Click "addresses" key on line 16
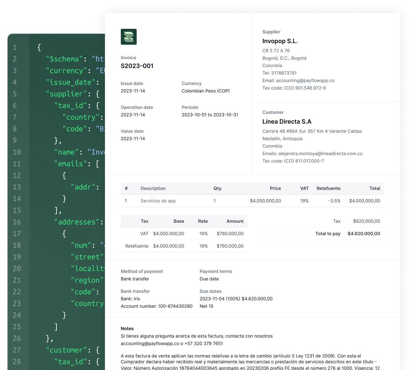 coord(77,222)
